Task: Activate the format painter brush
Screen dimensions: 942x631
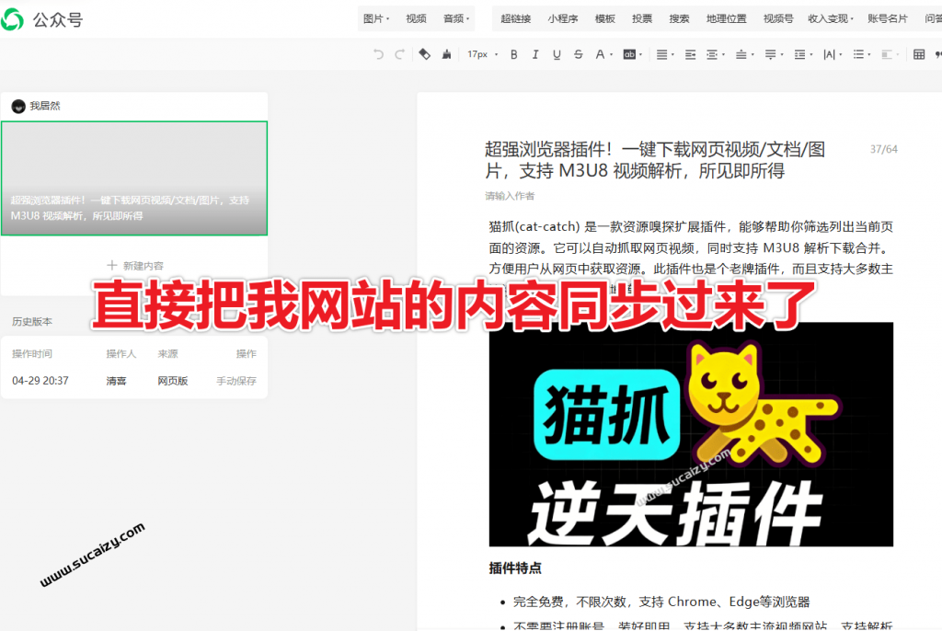Action: [x=446, y=54]
